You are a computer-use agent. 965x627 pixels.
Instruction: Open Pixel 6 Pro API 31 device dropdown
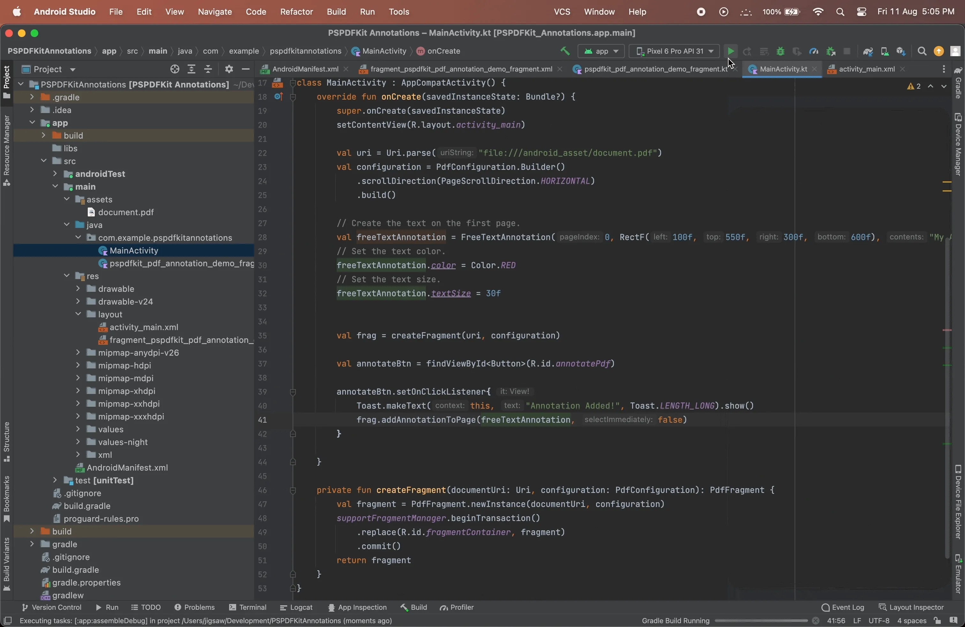(x=674, y=51)
